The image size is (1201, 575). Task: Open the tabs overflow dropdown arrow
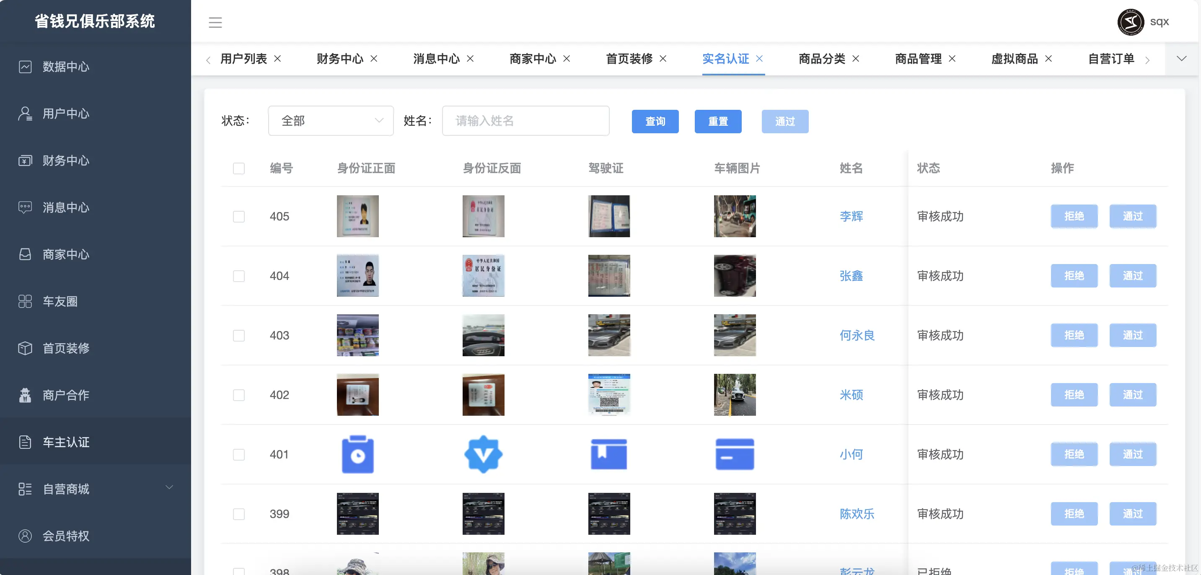[x=1181, y=59]
